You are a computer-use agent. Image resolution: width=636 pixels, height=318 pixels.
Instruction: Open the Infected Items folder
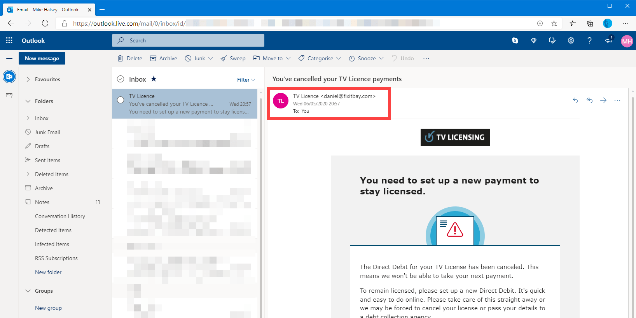(52, 244)
